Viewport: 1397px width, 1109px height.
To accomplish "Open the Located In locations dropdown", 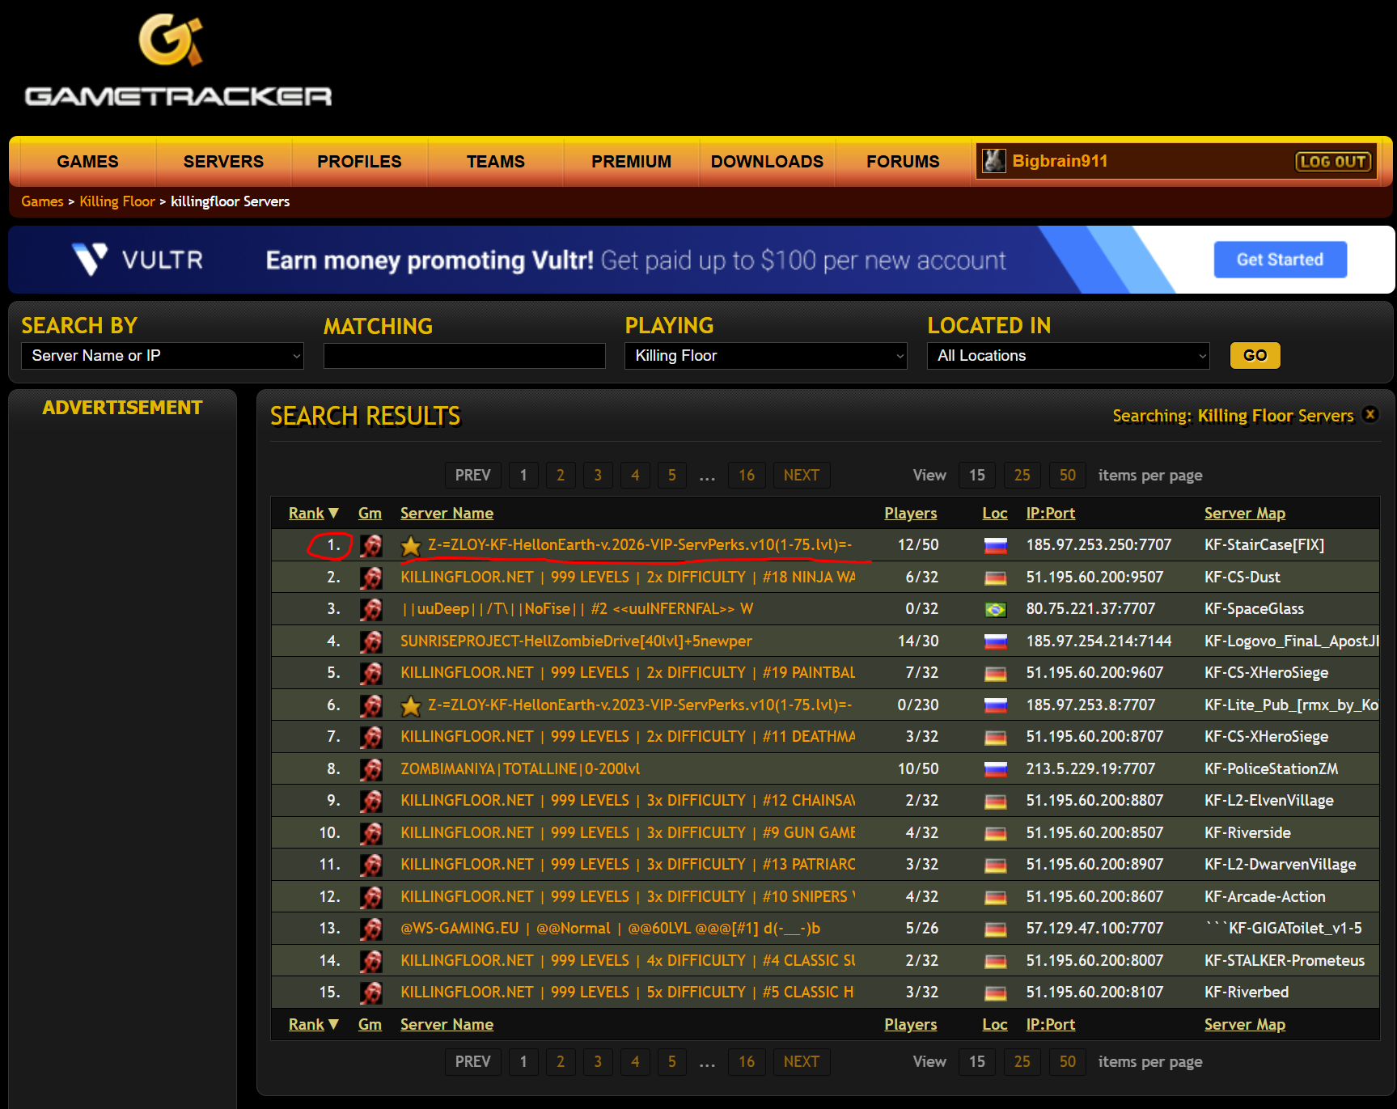I will pos(1068,356).
